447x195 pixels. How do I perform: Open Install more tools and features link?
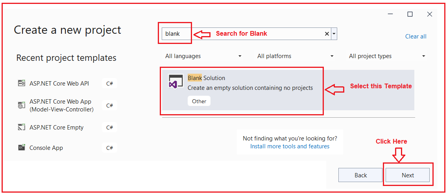click(290, 146)
